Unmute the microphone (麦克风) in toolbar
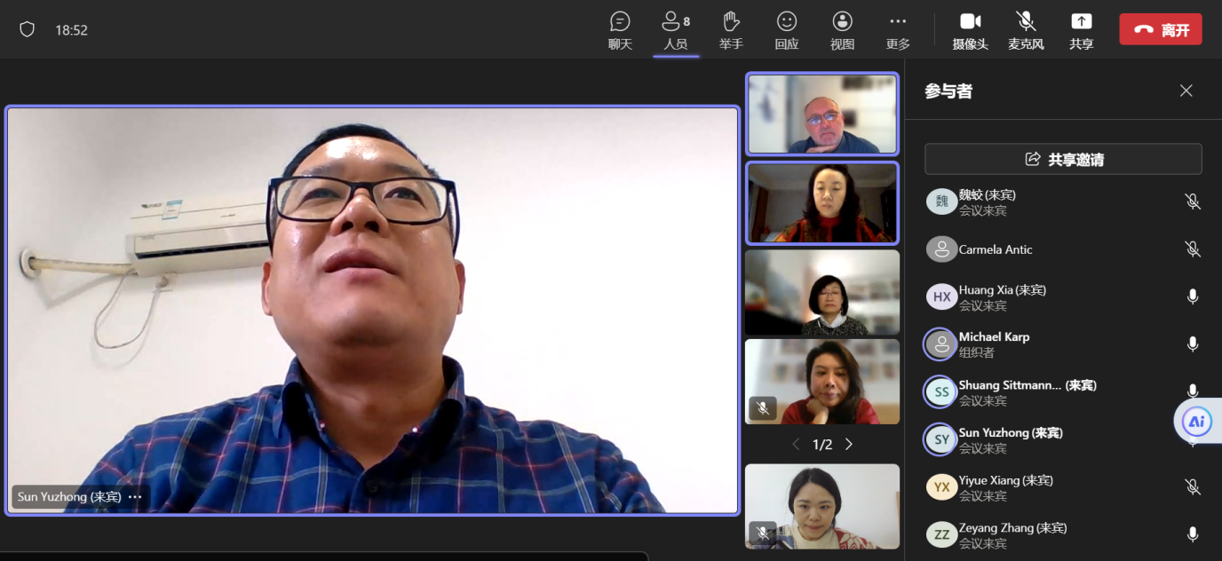This screenshot has height=561, width=1222. click(x=1026, y=29)
